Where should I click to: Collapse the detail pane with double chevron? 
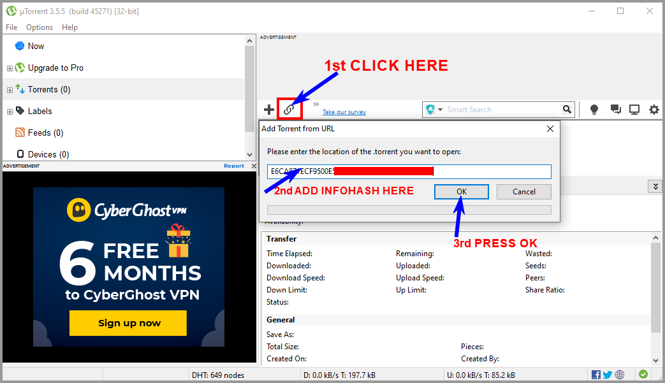pos(655,186)
